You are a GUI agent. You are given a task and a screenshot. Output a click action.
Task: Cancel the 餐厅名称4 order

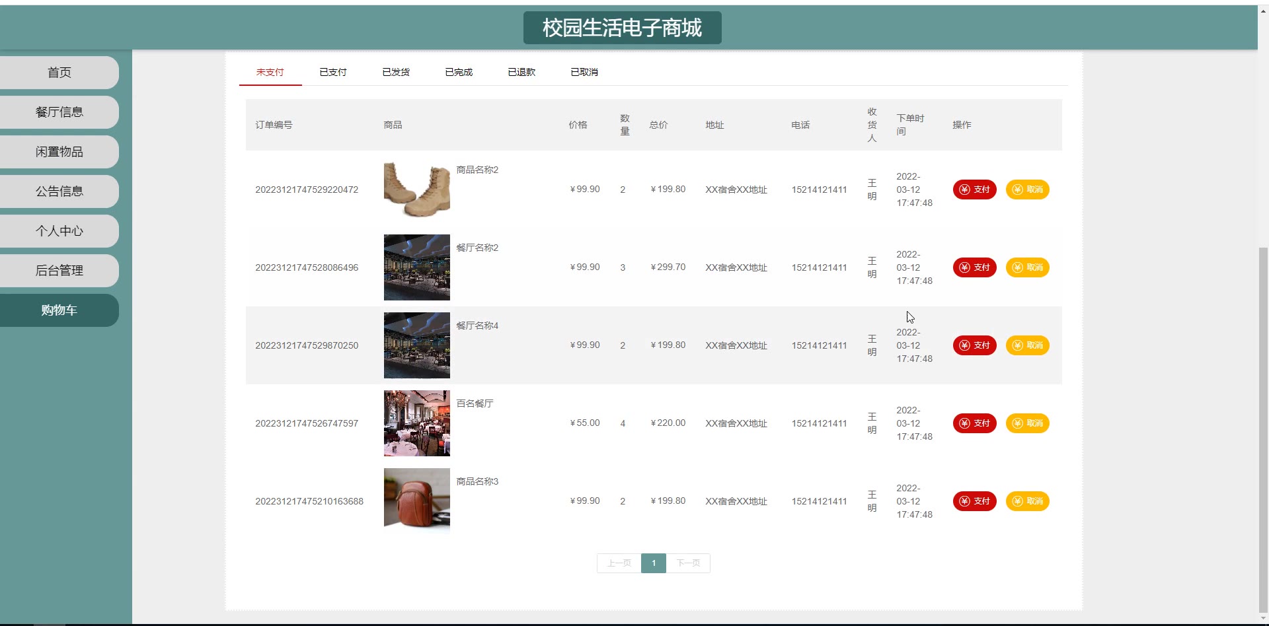(1027, 345)
